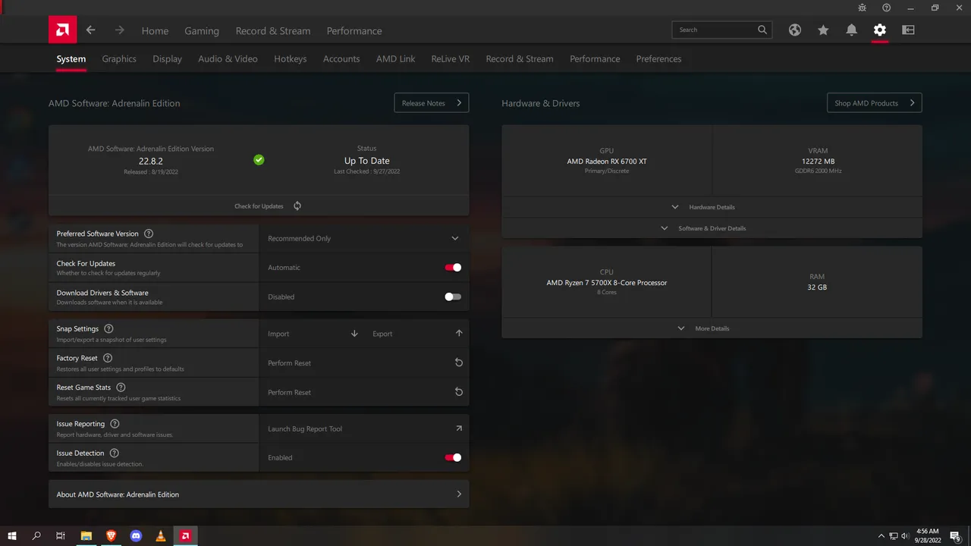Show help for Snap Settings

[108, 328]
